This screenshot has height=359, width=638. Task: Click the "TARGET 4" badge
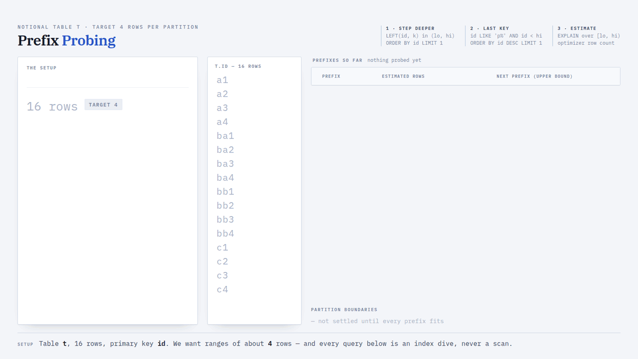click(x=103, y=105)
